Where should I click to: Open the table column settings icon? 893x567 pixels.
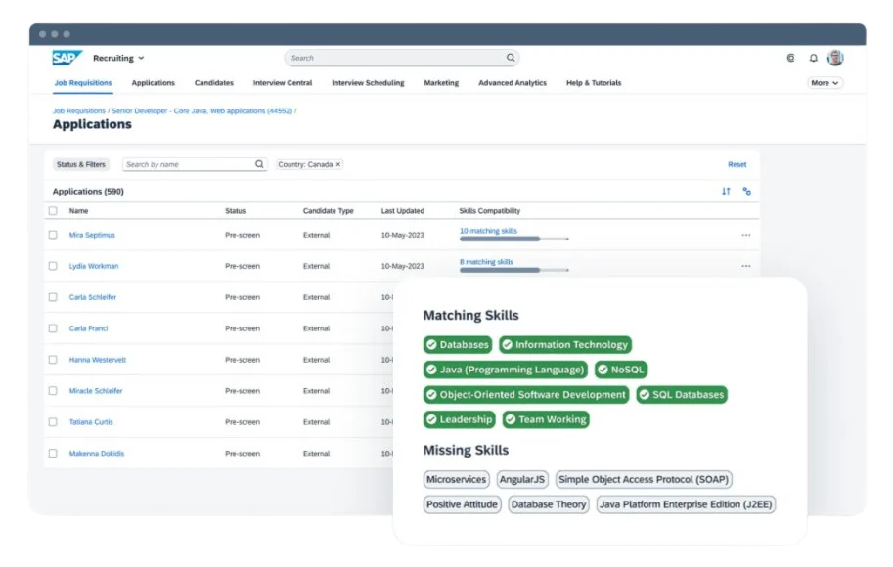747,192
